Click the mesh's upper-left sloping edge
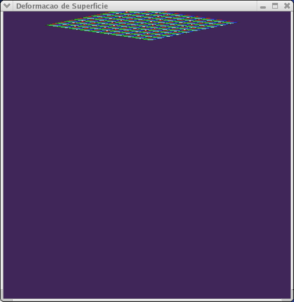This screenshot has height=302, width=294. pyautogui.click(x=87, y=18)
